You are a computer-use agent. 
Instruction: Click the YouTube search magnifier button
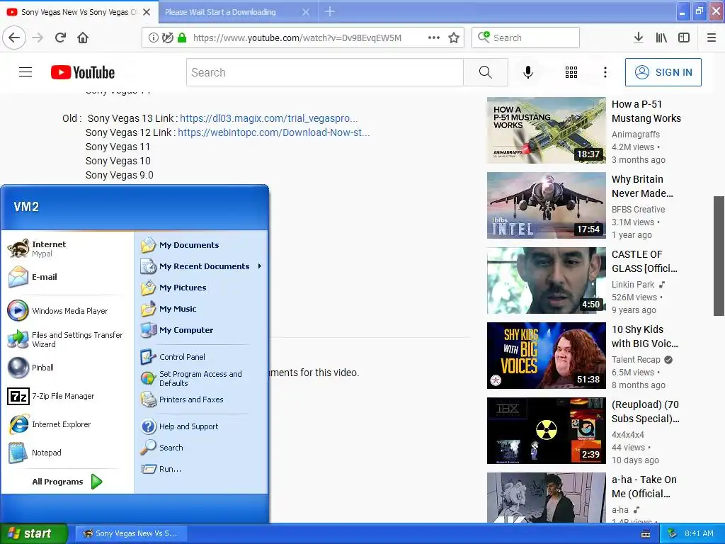[x=486, y=72]
